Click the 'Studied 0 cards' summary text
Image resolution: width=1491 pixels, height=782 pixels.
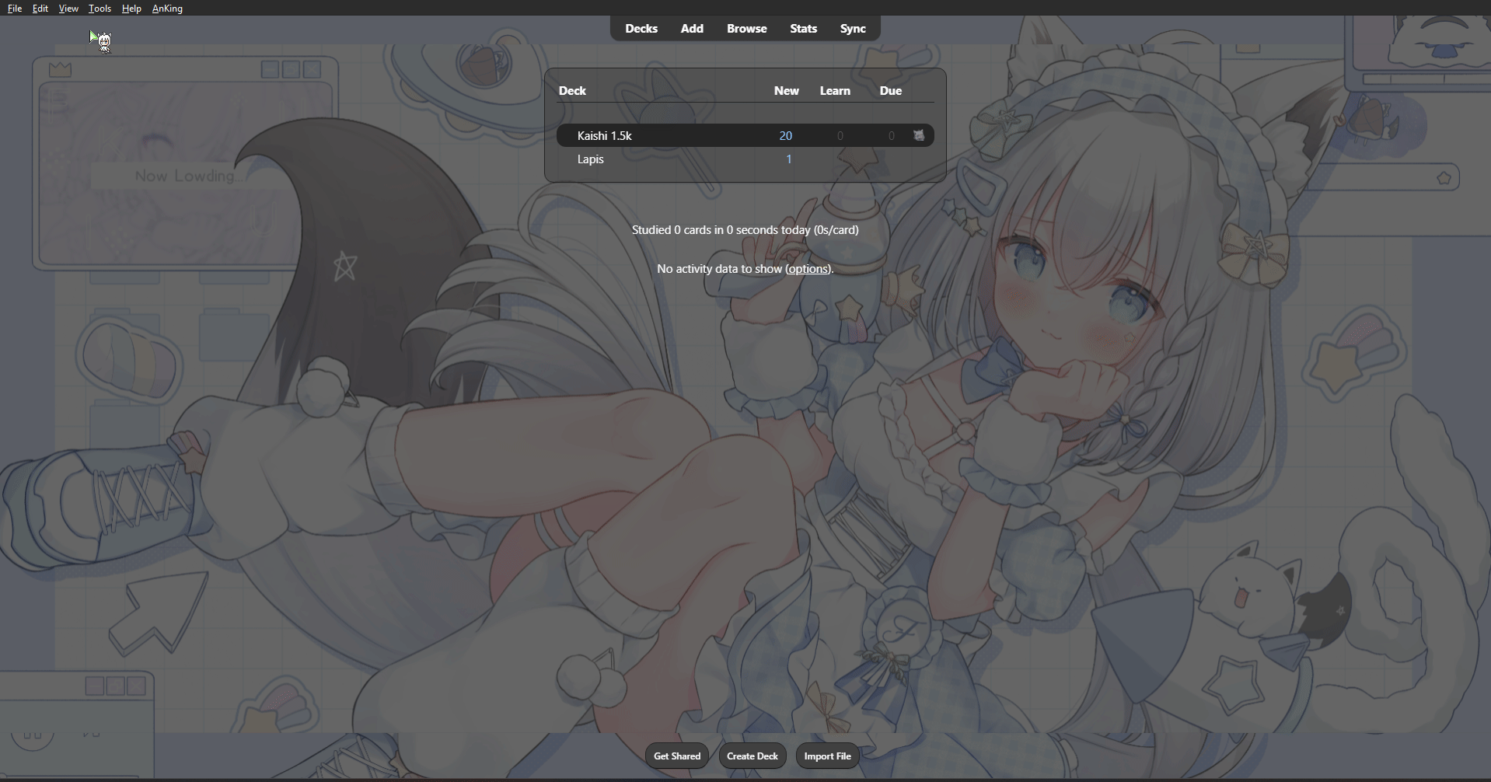point(745,230)
